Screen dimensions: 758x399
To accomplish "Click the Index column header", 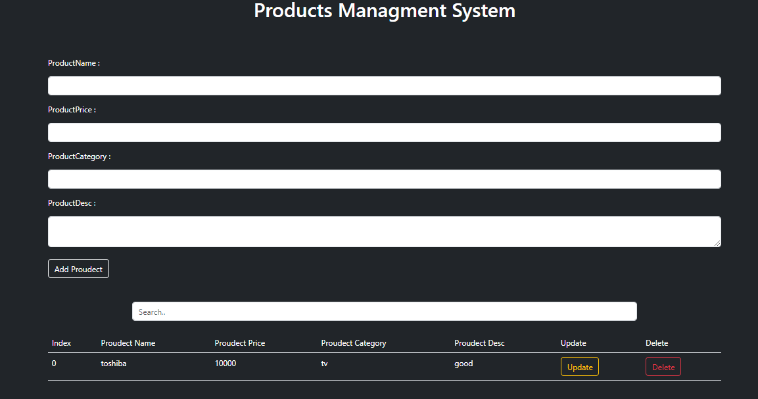I will (61, 343).
